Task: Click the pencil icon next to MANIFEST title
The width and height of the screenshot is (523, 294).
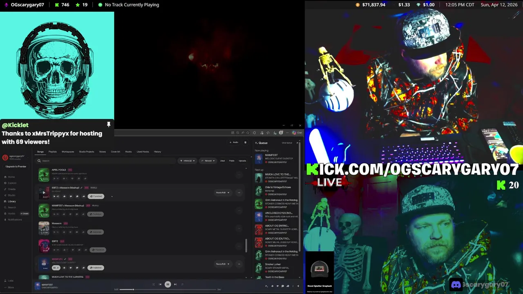Action: 65,259
